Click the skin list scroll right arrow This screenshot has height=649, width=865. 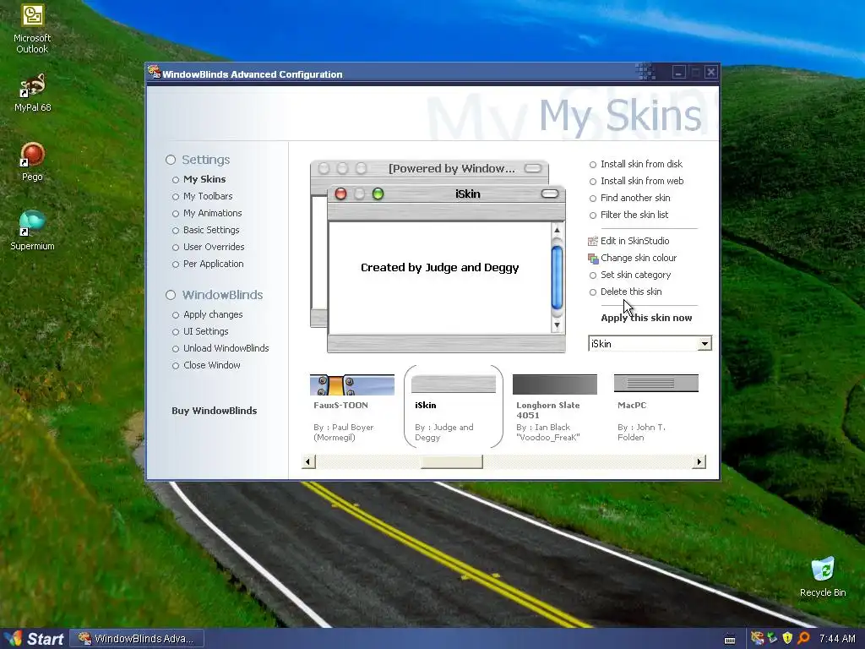(699, 461)
